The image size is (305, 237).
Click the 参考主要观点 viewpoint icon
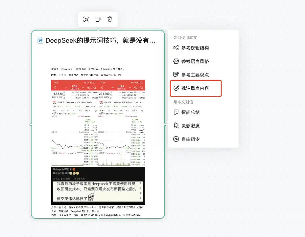coord(176,75)
